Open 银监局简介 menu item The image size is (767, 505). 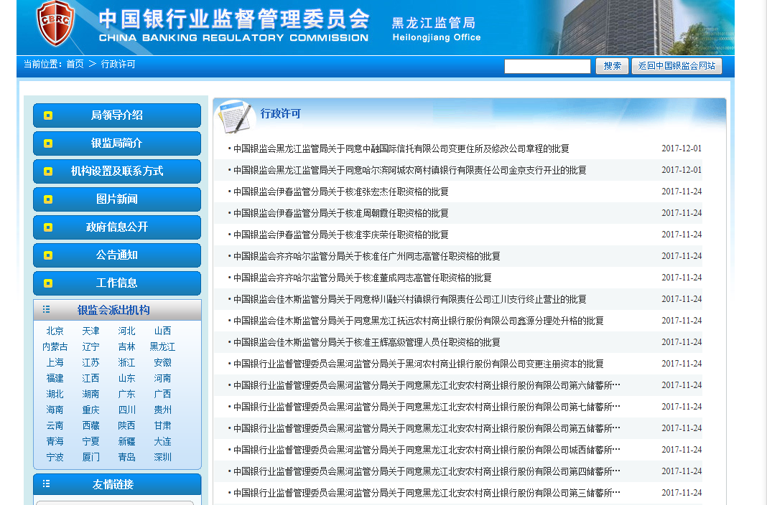[x=117, y=143]
